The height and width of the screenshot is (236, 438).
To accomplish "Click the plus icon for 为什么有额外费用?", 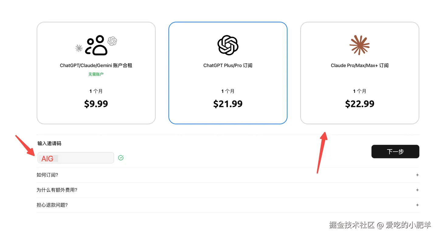I will pyautogui.click(x=417, y=190).
